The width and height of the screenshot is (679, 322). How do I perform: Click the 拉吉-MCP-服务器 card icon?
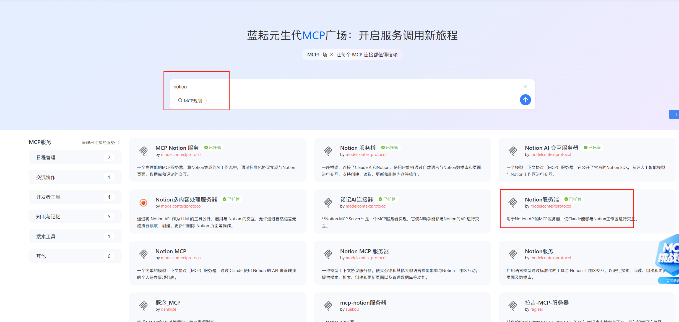pos(512,306)
